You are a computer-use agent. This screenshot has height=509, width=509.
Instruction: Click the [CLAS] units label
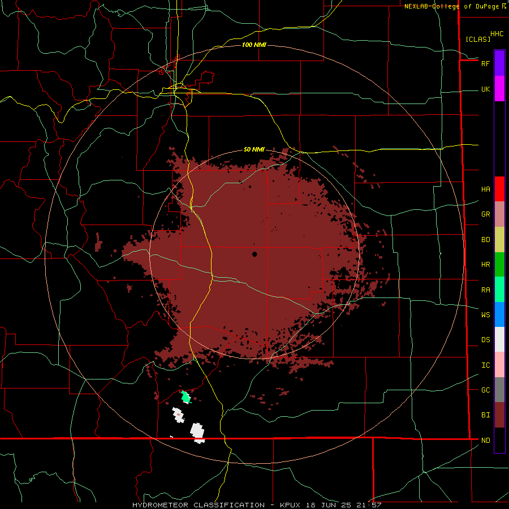coord(478,39)
